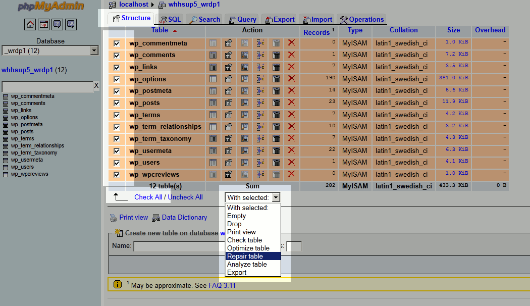Select wp_term_taxonomy in left sidebar list

click(34, 152)
